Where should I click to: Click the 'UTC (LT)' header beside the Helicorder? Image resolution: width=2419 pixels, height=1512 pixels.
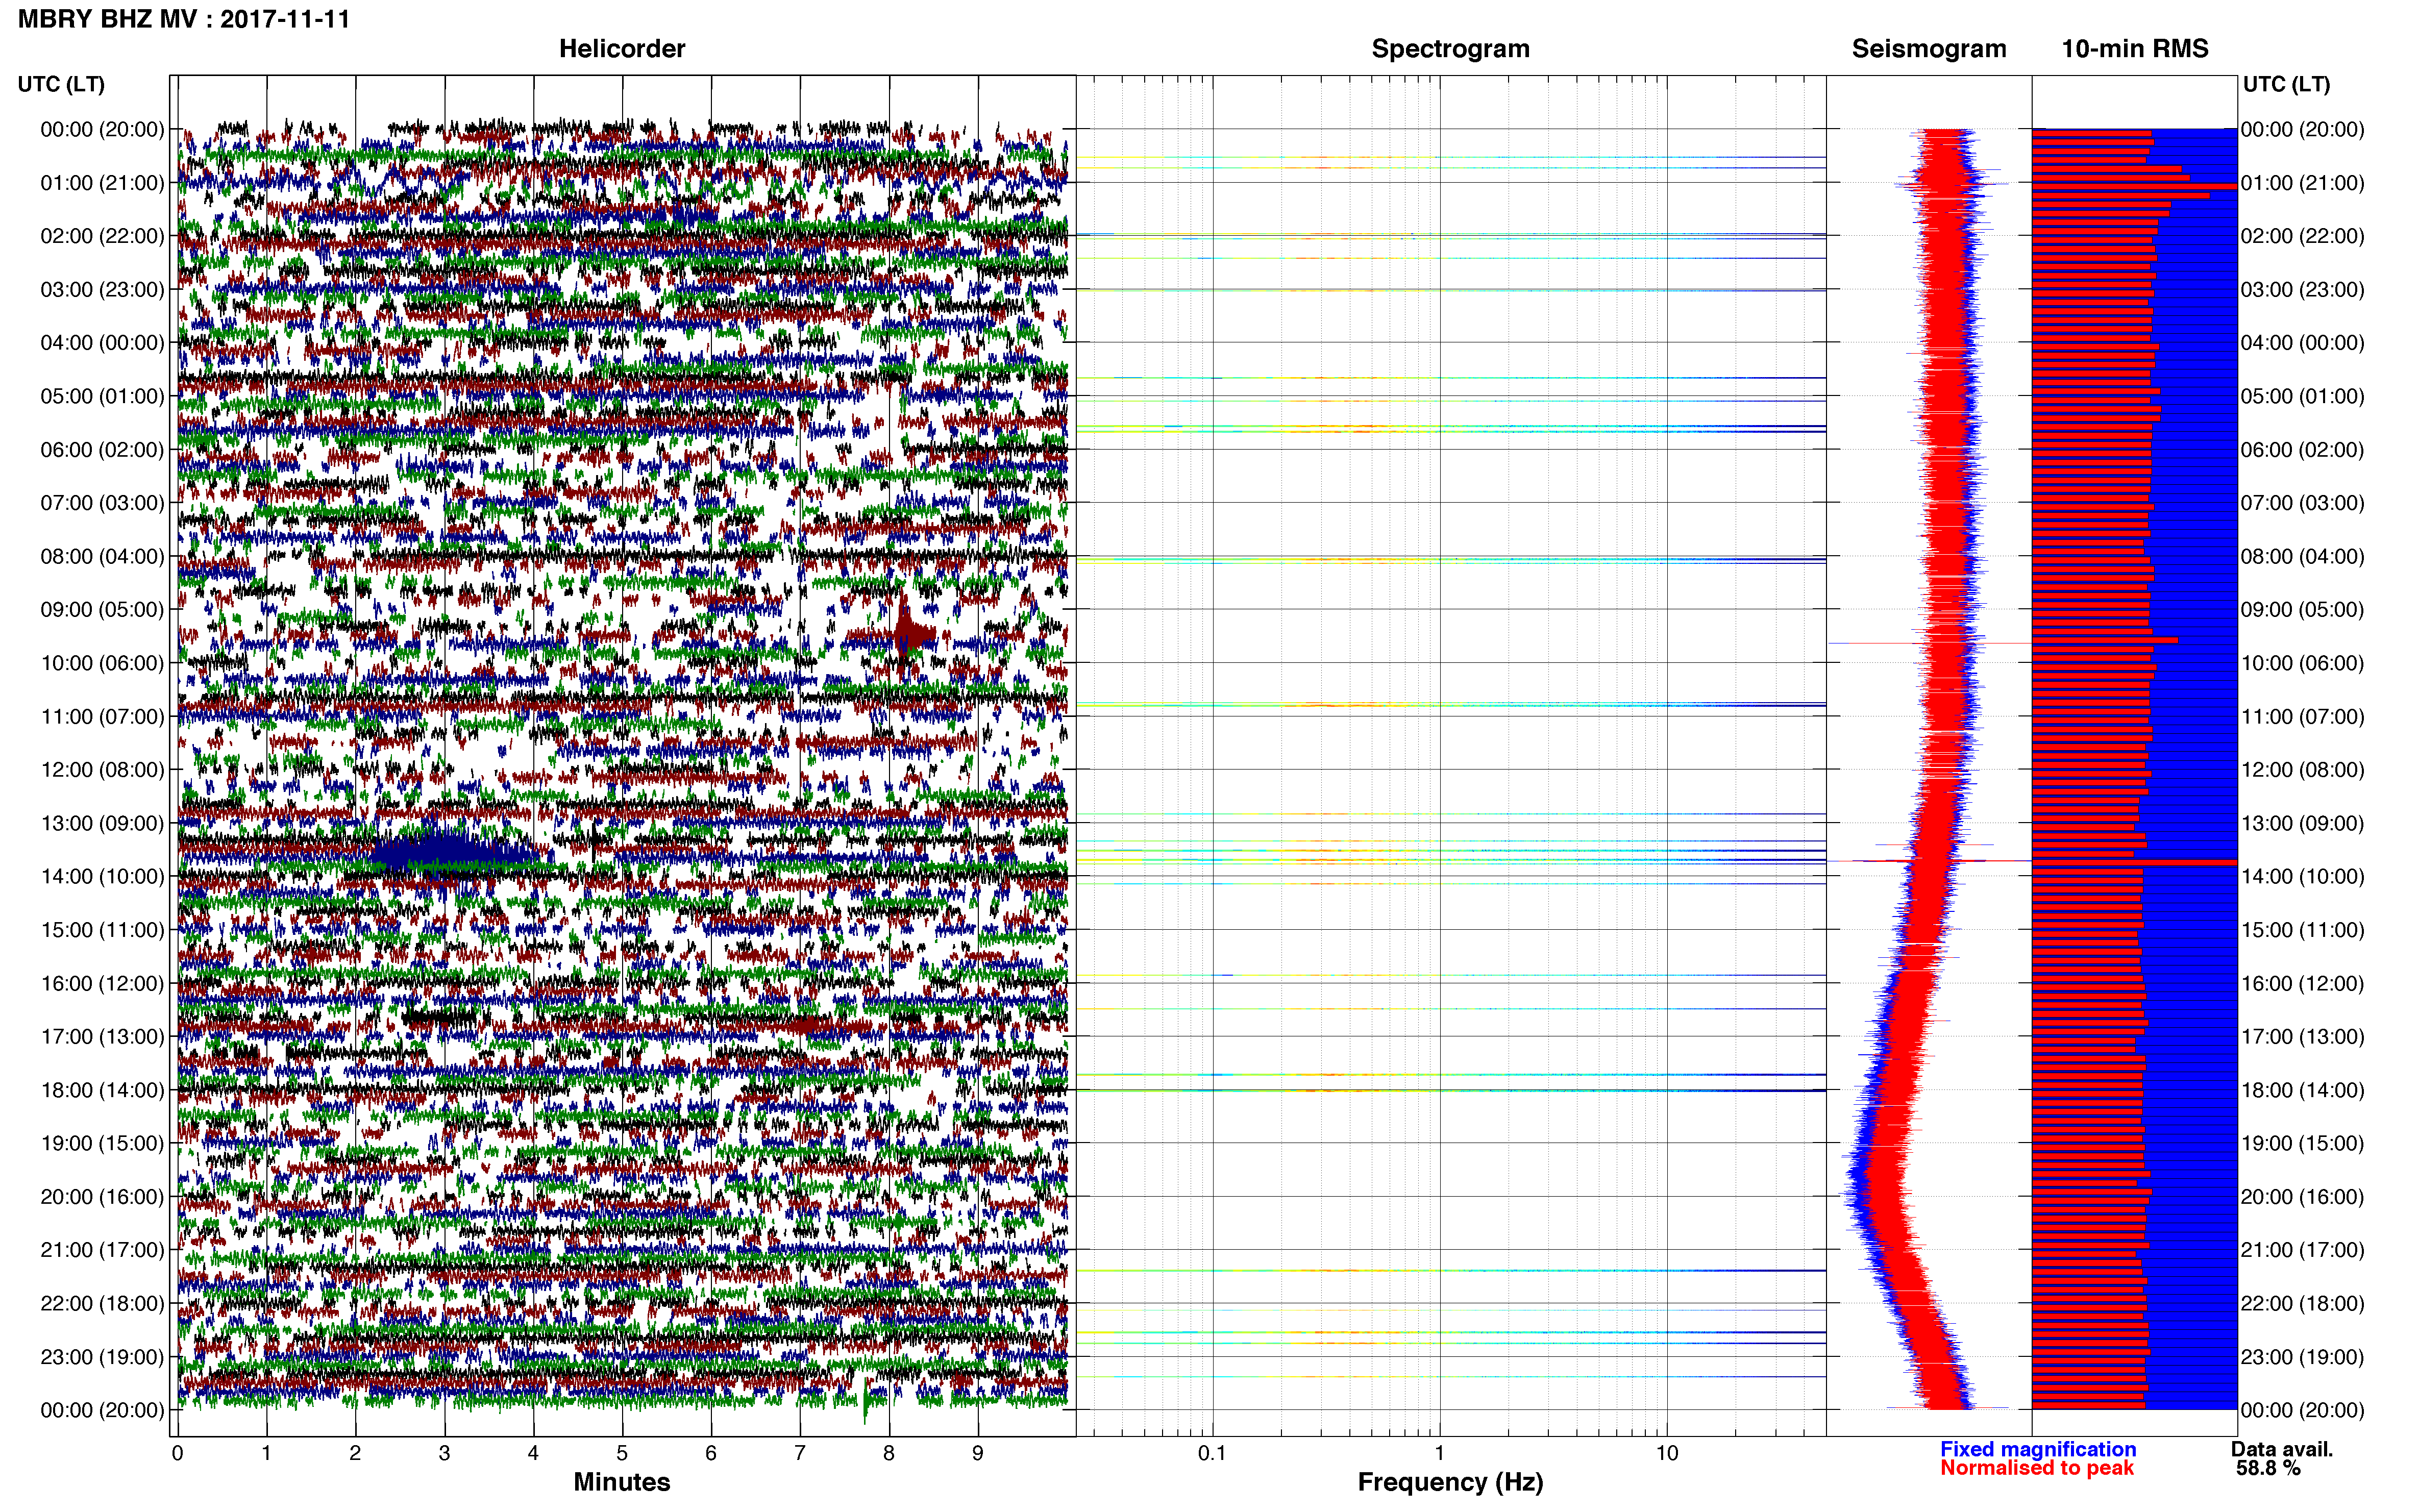click(61, 84)
